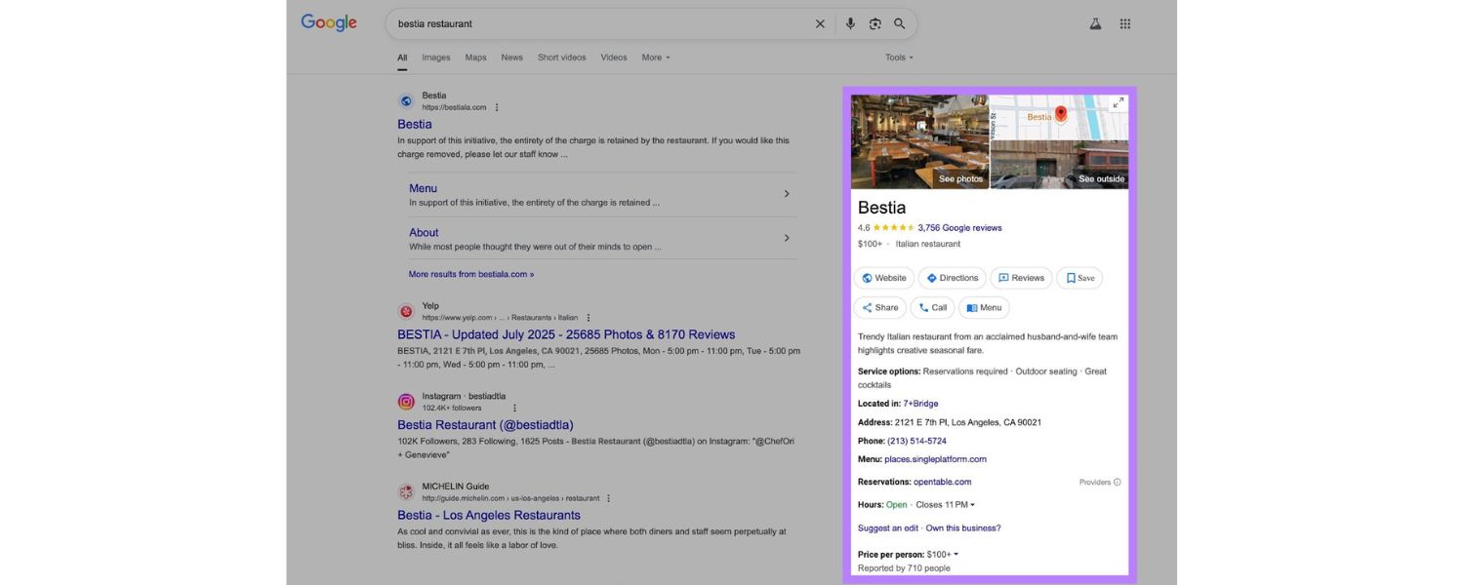Screen dimensions: 1464x585
Task: Switch to the Images tab
Action: [x=436, y=58]
